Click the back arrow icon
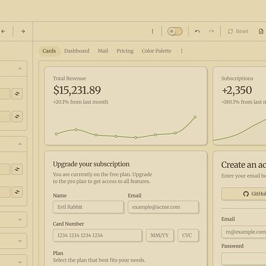This screenshot has height=266, width=266. [3, 31]
